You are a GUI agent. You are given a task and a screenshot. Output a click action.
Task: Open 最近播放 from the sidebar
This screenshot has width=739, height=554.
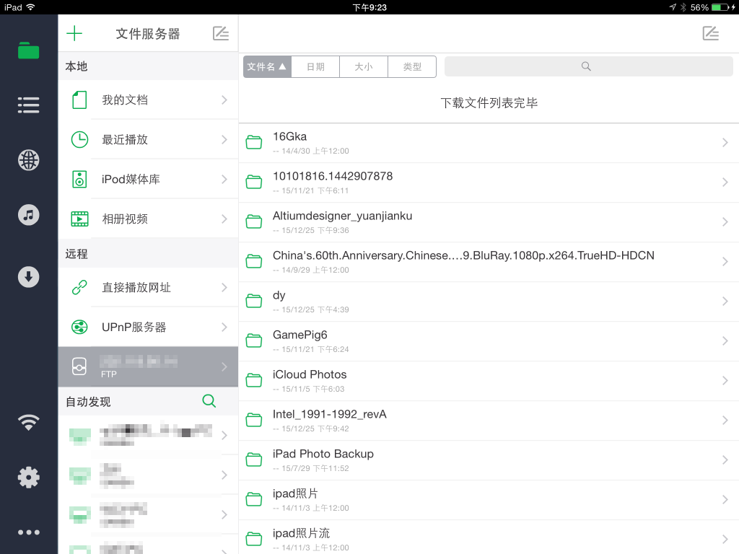[x=148, y=139]
